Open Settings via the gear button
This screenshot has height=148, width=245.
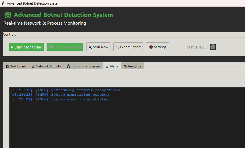[x=158, y=47]
